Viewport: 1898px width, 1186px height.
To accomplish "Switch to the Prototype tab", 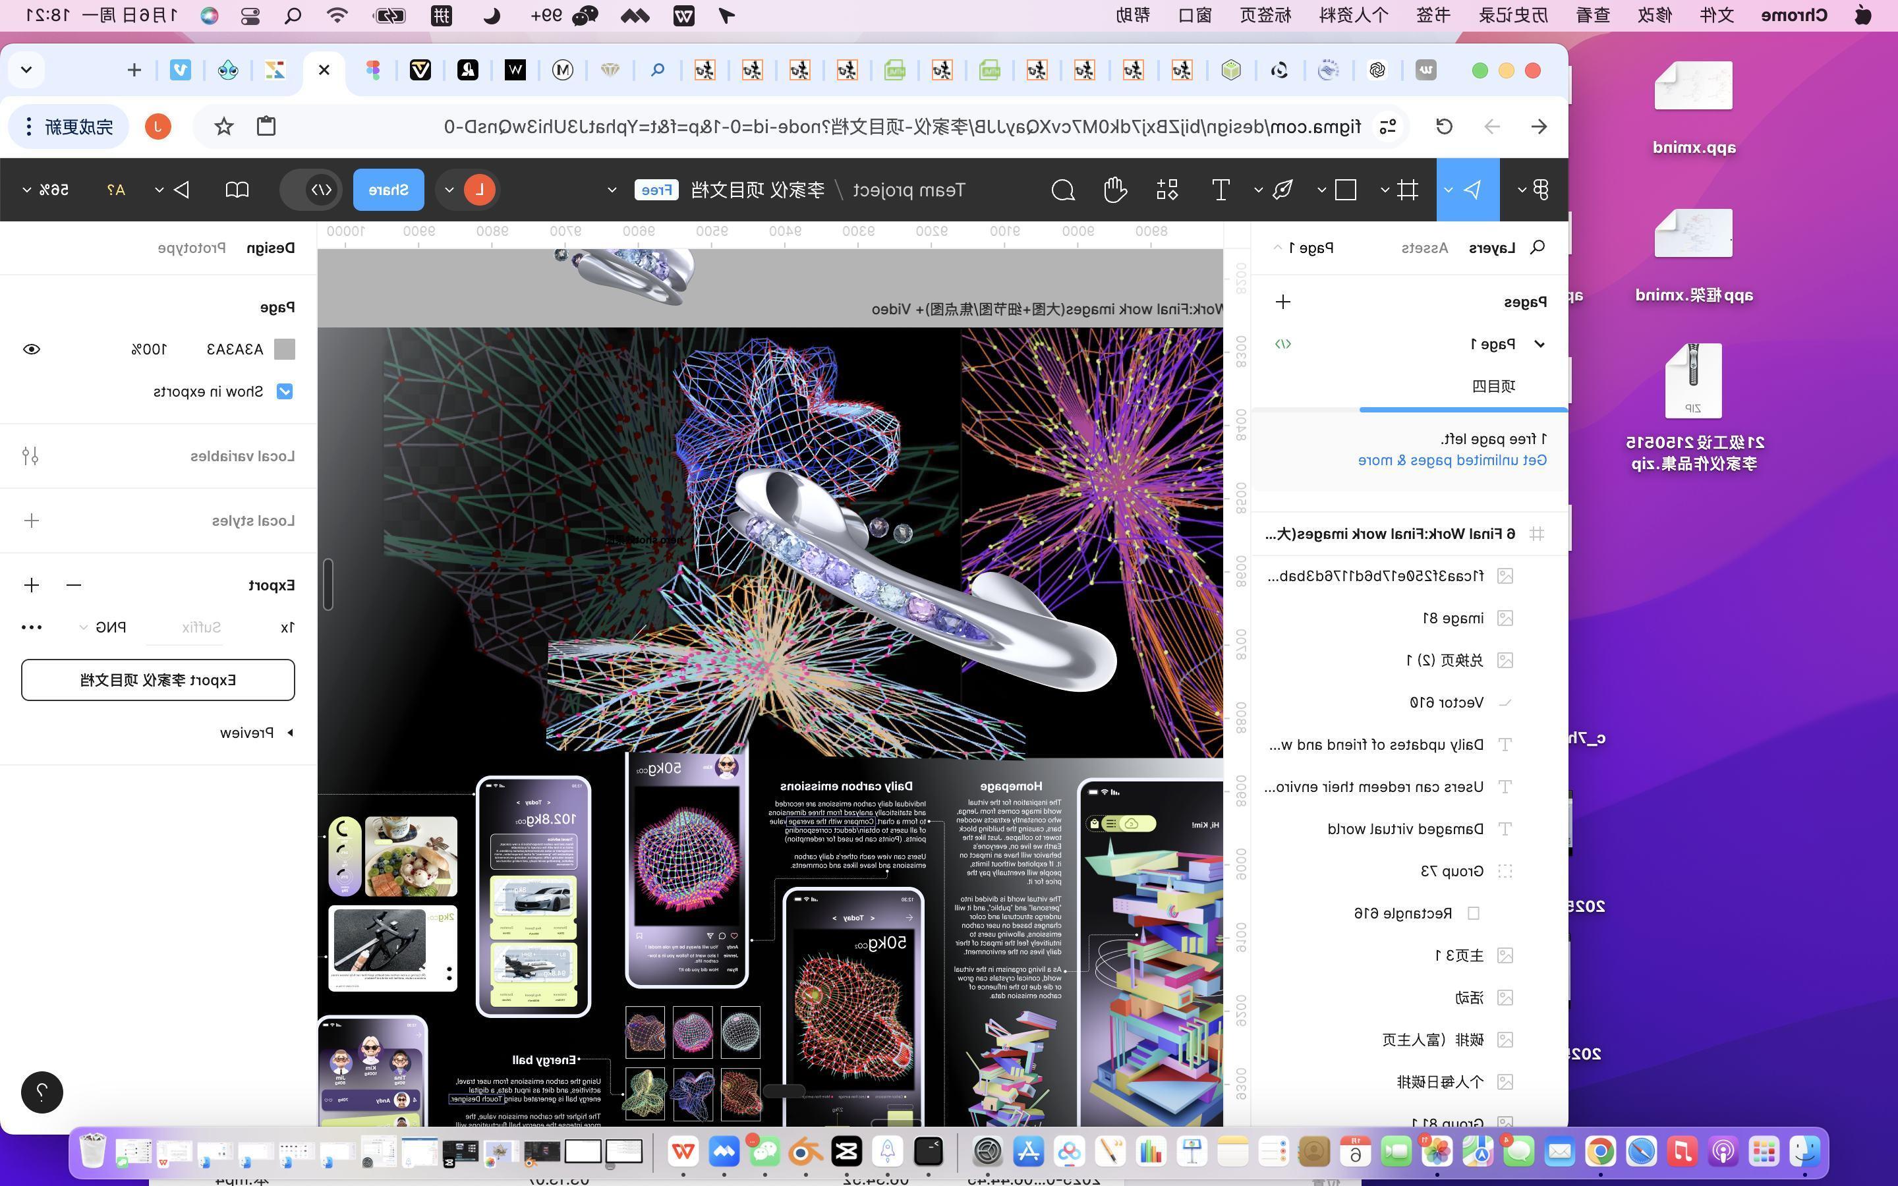I will pyautogui.click(x=191, y=248).
